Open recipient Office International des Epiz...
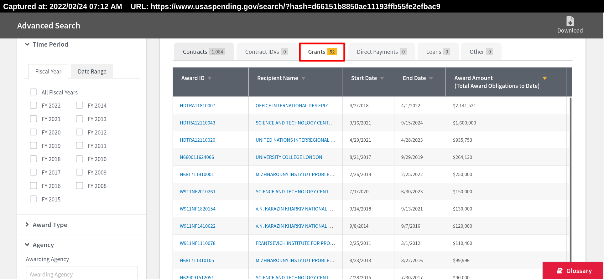604x279 pixels. (x=294, y=106)
